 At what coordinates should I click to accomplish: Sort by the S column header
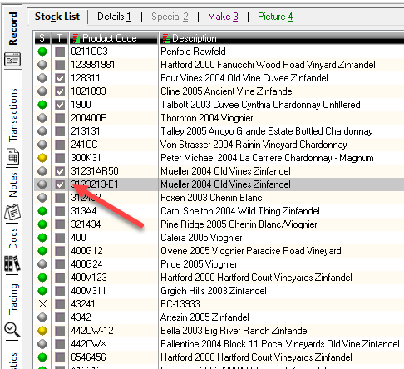point(42,38)
